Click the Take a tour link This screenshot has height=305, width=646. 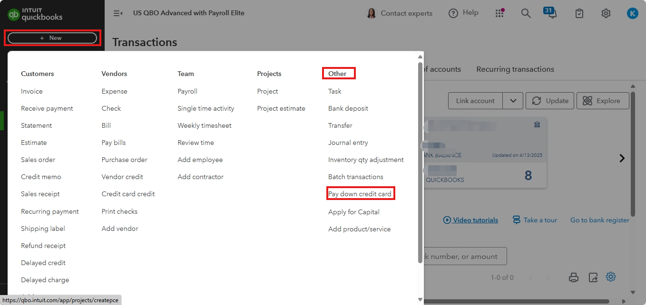pos(535,220)
